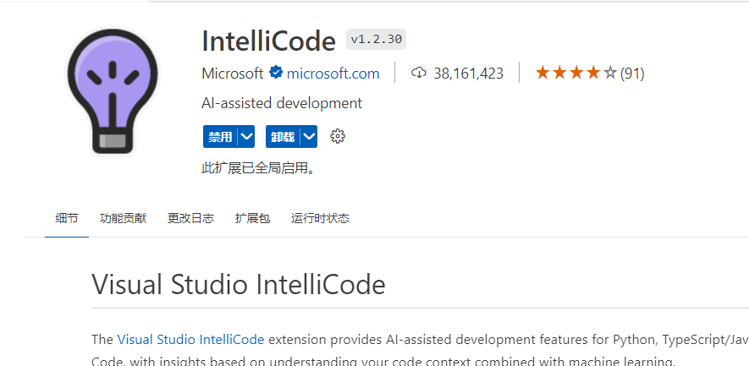Switch to the 扩展包 tab
This screenshot has height=366, width=749.
[x=253, y=219]
